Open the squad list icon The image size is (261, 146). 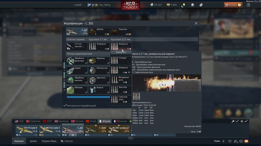tap(230, 141)
